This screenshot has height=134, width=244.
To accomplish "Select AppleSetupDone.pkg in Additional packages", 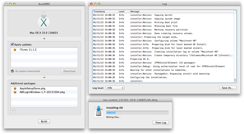I will [x=44, y=88].
